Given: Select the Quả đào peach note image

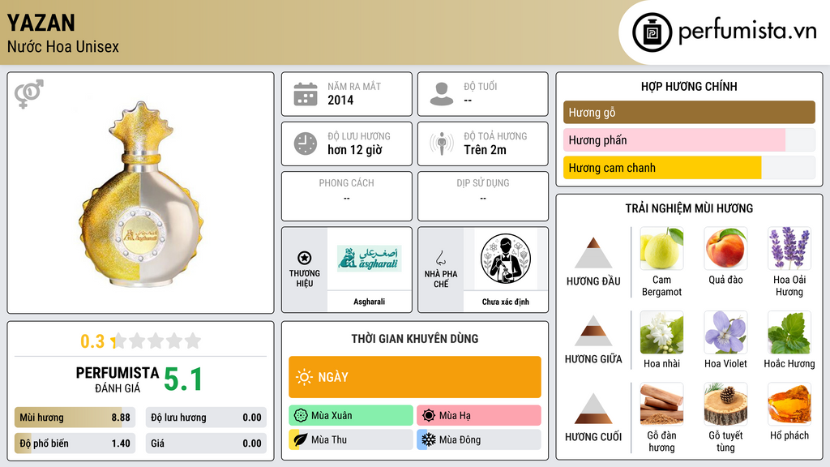Looking at the screenshot, I should tap(725, 248).
